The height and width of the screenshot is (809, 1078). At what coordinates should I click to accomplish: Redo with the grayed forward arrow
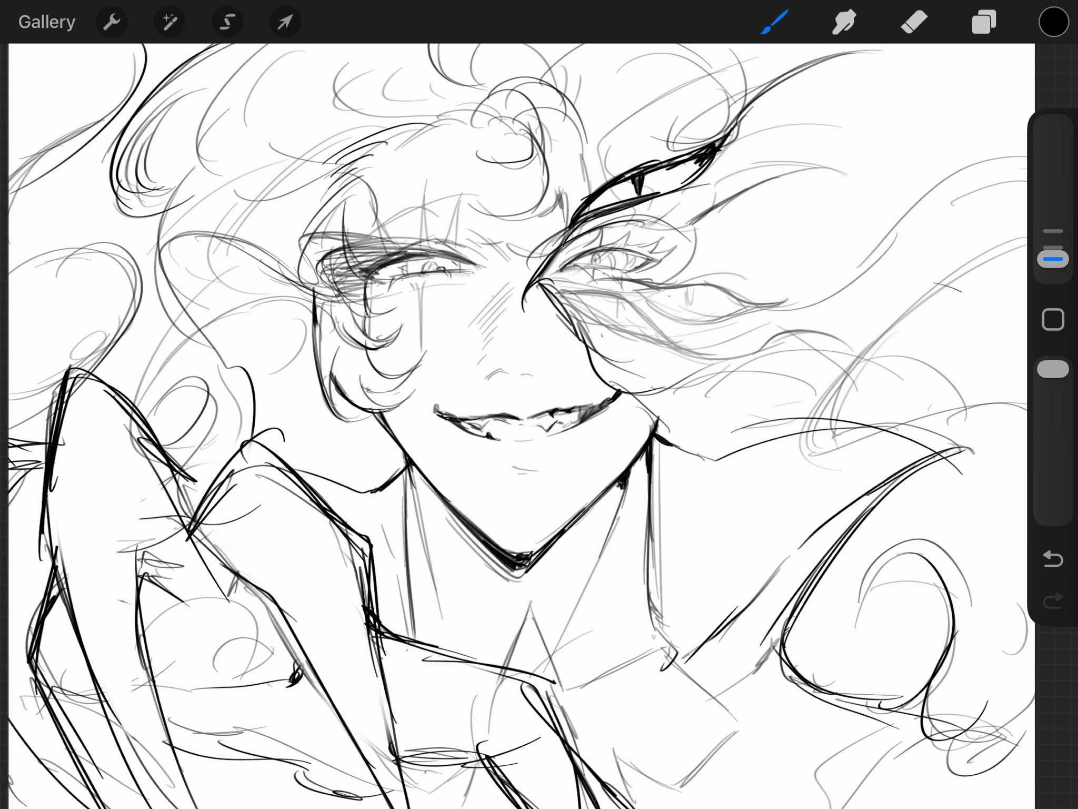pyautogui.click(x=1053, y=601)
